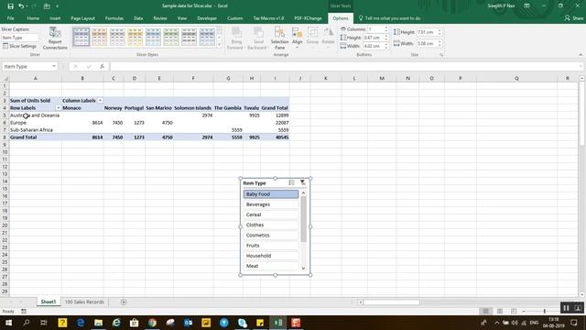This screenshot has width=586, height=330.
Task: Open Skype from the taskbar
Action: pos(242,323)
